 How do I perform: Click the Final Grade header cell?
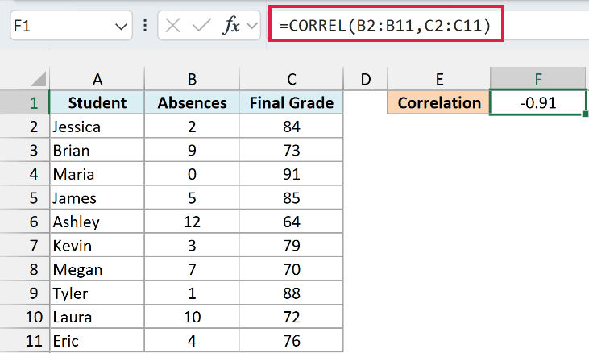(292, 102)
